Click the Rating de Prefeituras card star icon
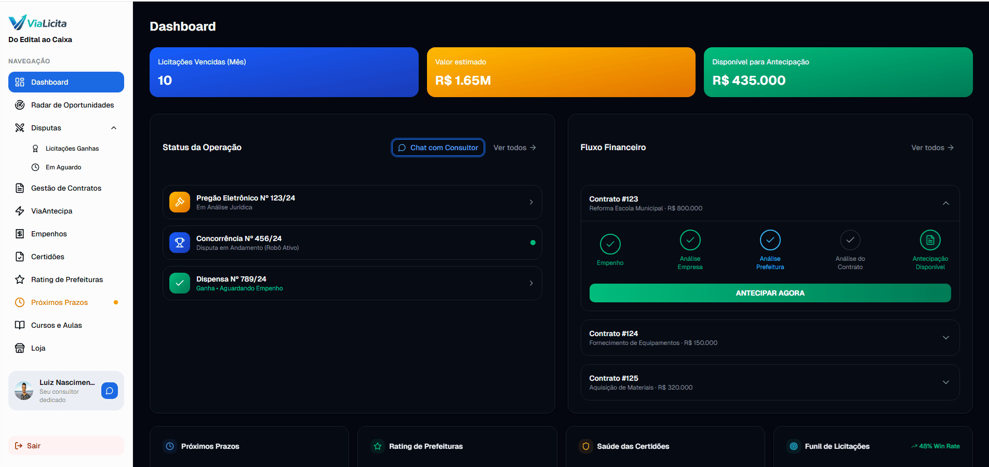The height and width of the screenshot is (467, 989). coord(378,446)
